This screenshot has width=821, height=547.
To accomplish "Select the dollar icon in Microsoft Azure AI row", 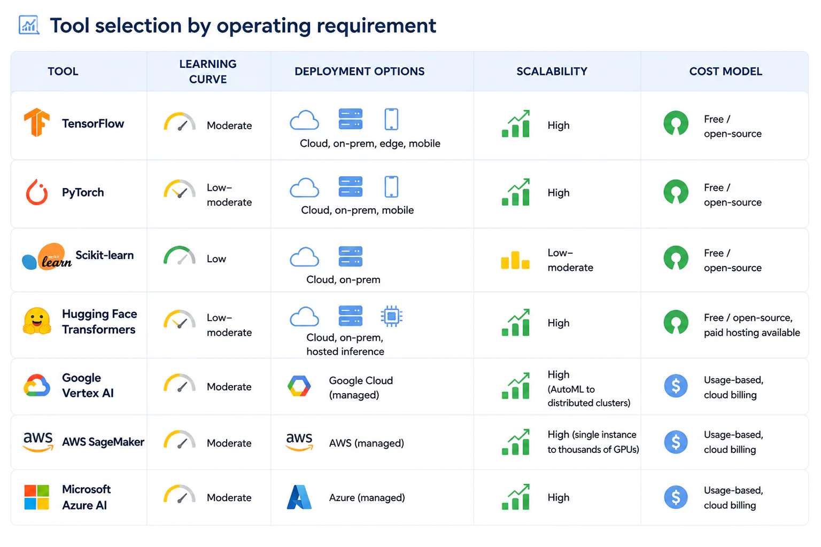I will click(676, 497).
